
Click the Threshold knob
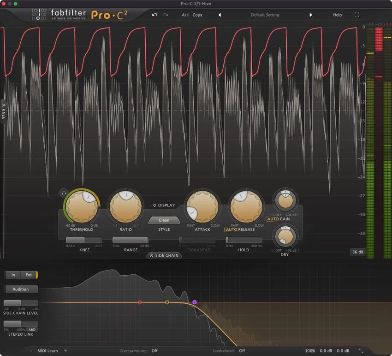tap(82, 206)
